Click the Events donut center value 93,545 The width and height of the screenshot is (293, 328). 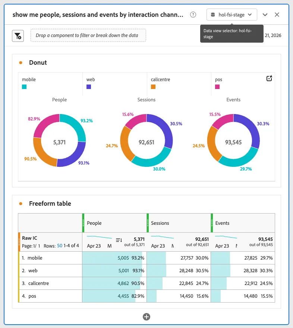tap(233, 142)
